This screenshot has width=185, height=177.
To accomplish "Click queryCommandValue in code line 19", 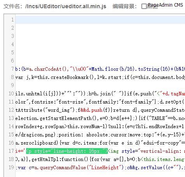I will point(63,168).
